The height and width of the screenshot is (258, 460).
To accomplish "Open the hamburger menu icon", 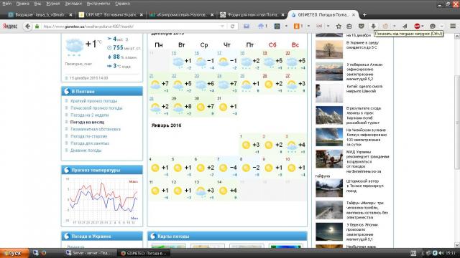I will point(453,26).
